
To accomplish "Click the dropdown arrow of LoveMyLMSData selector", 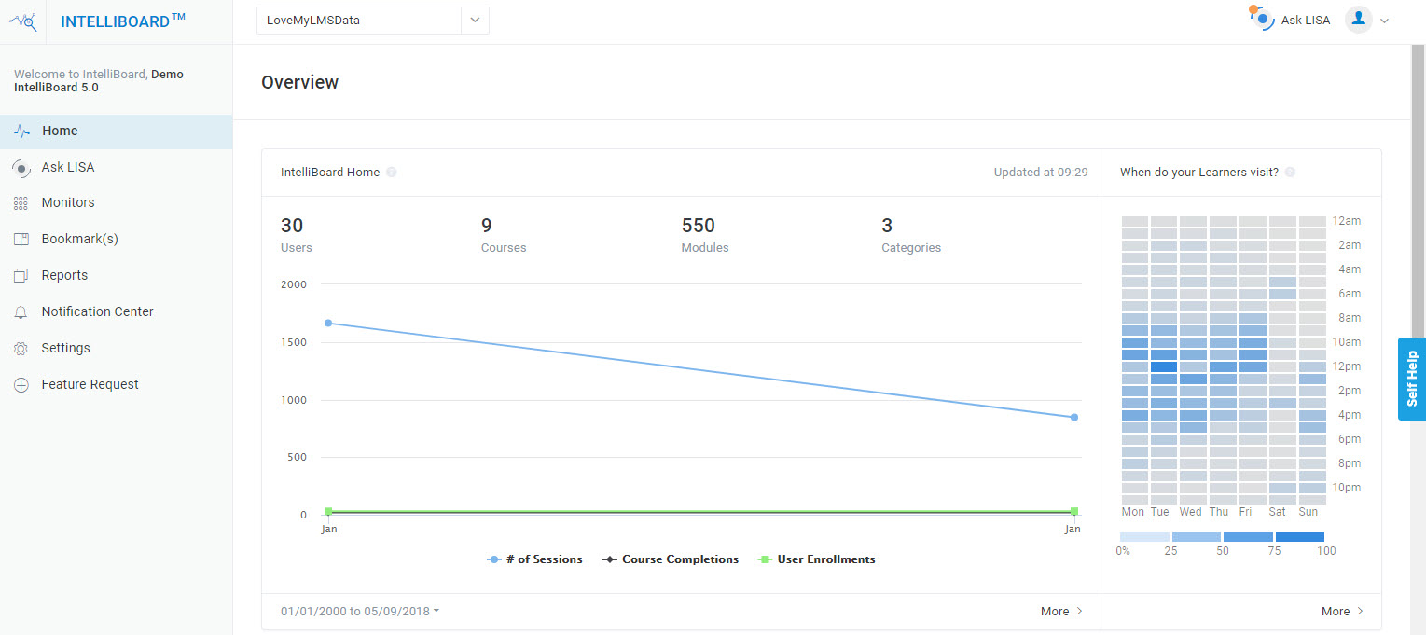I will click(x=476, y=21).
